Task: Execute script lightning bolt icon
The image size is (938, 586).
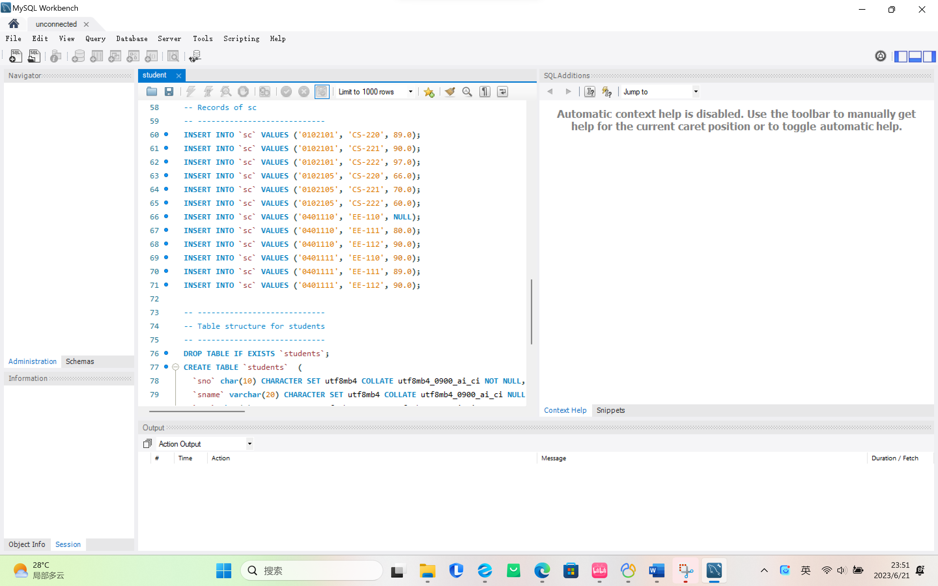Action: 190,91
